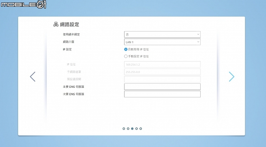Jump to the second page indicator dot
Screen dimensions: 266x147
(x=128, y=128)
